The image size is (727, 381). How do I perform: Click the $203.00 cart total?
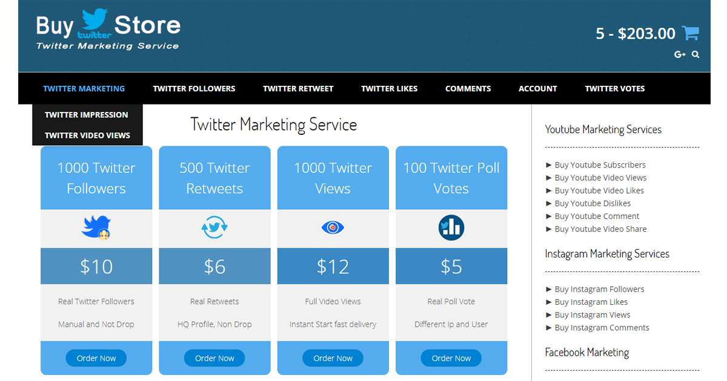(646, 33)
